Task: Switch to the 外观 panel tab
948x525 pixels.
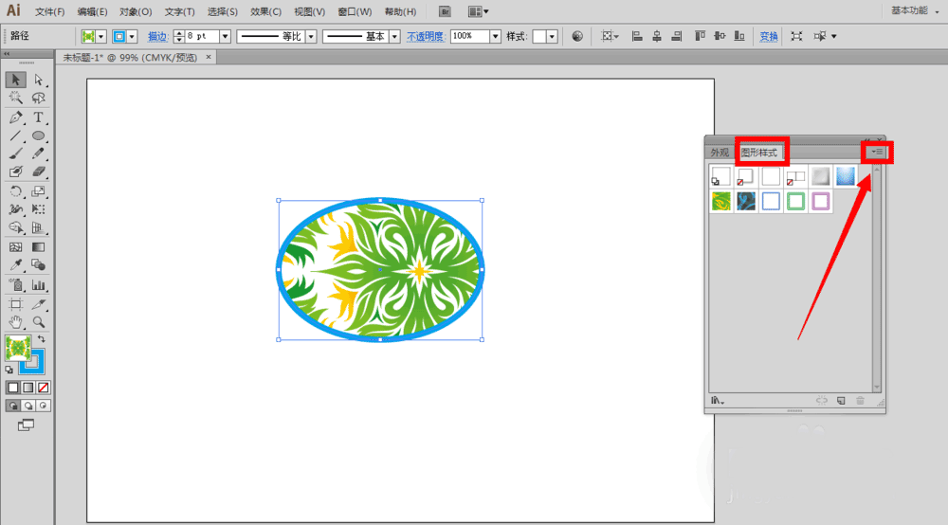Action: pyautogui.click(x=720, y=153)
